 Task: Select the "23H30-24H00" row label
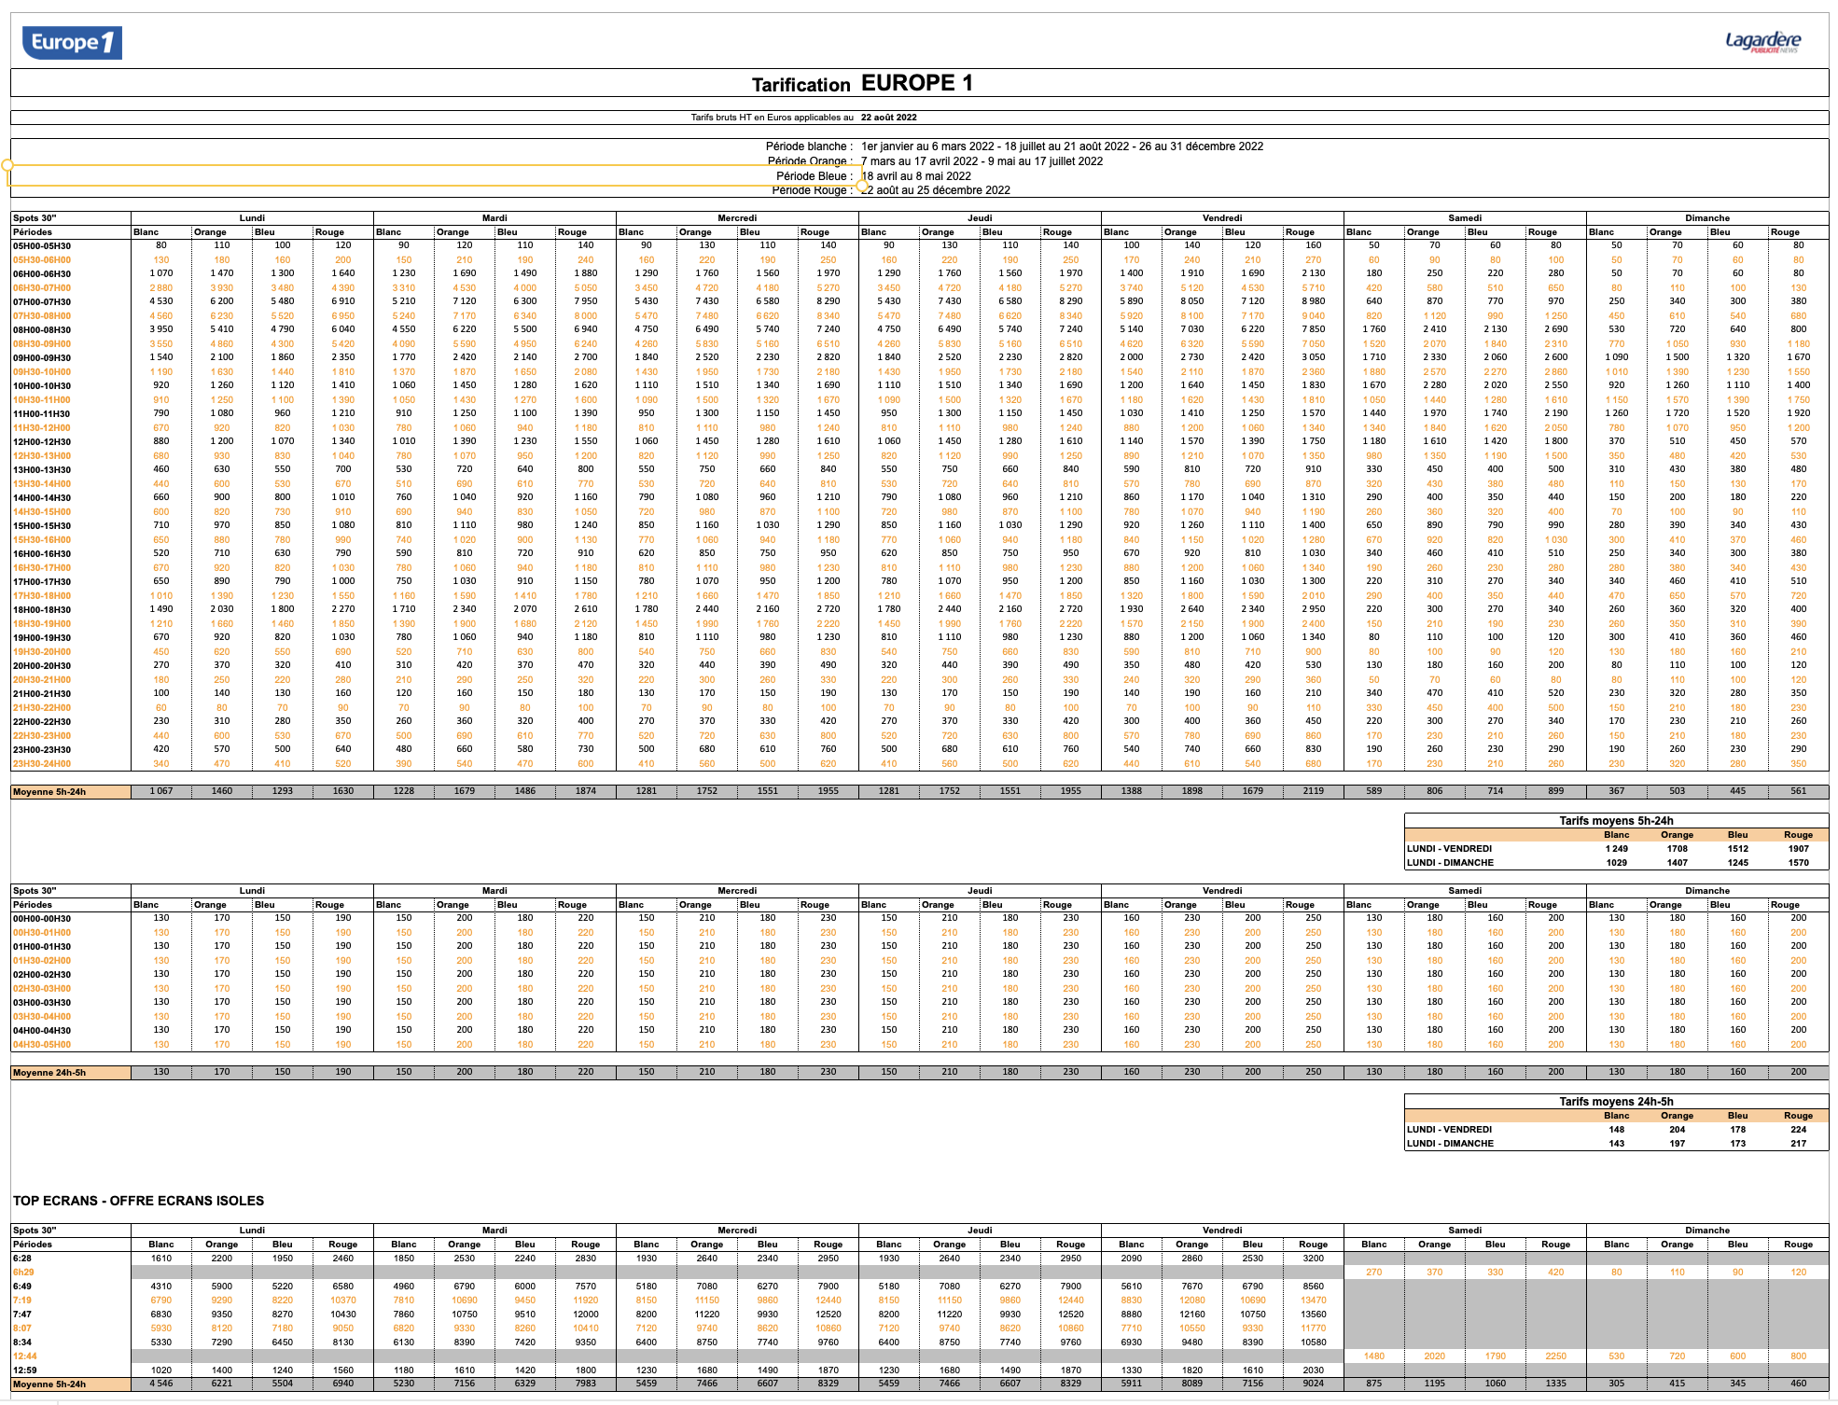(42, 764)
